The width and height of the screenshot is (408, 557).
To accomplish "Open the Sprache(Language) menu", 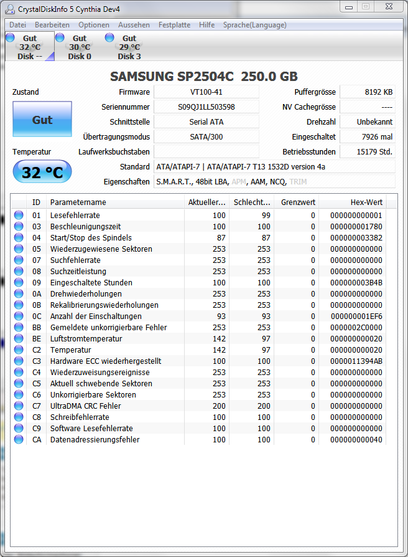I will tap(255, 25).
